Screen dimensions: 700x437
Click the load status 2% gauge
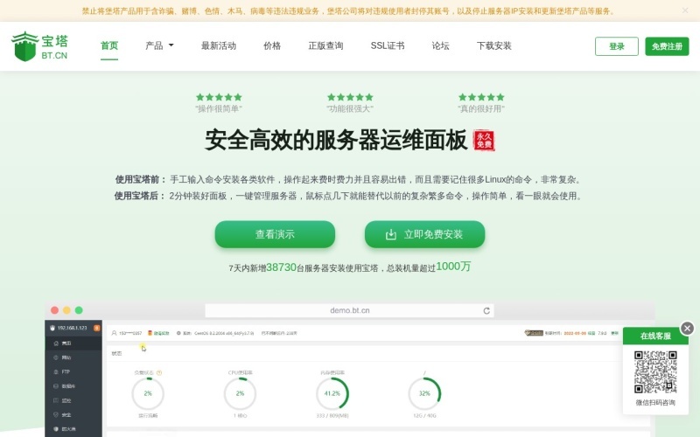(x=148, y=393)
